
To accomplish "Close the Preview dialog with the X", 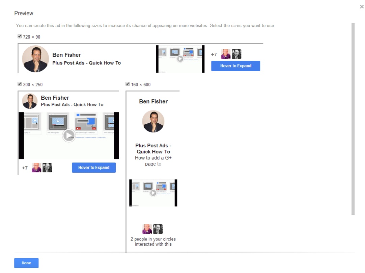I will (362, 7).
